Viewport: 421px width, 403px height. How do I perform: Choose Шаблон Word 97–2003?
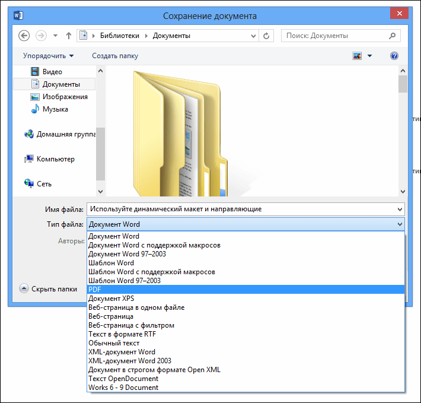point(245,281)
